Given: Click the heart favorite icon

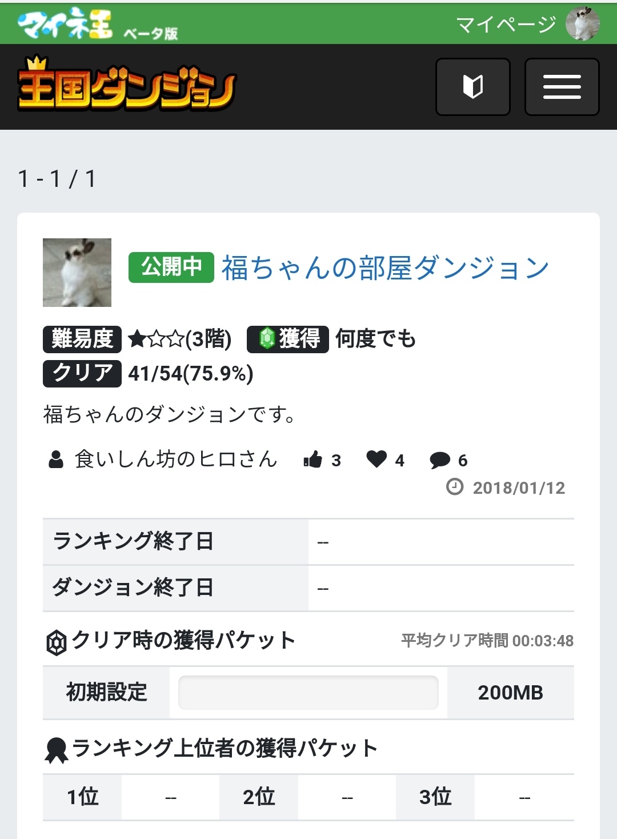Looking at the screenshot, I should tap(376, 458).
